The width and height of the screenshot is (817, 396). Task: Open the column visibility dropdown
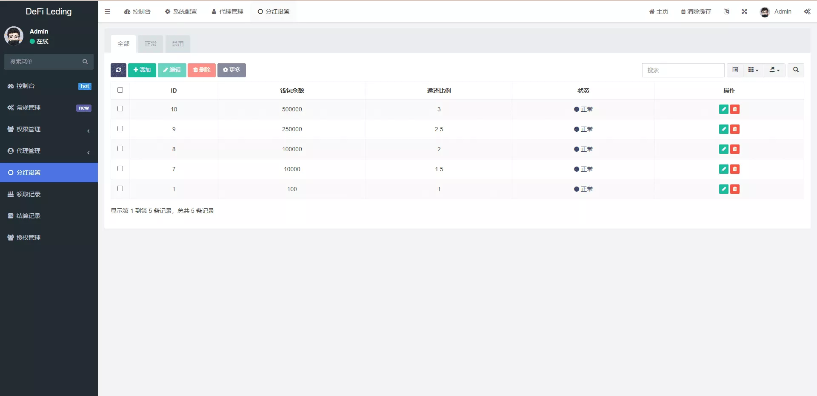pos(753,70)
